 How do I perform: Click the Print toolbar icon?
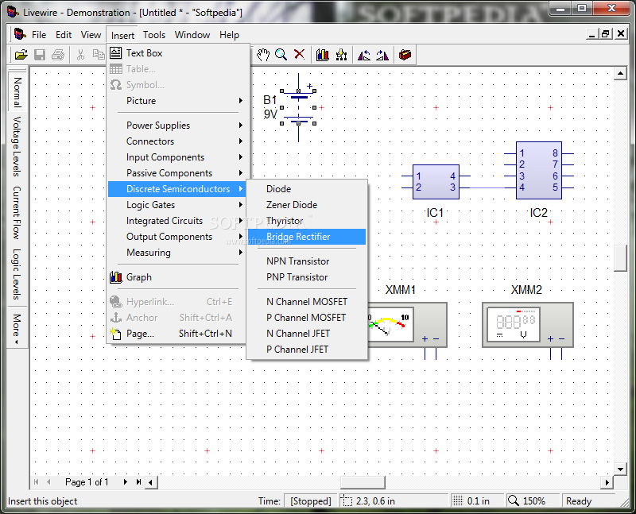click(58, 55)
